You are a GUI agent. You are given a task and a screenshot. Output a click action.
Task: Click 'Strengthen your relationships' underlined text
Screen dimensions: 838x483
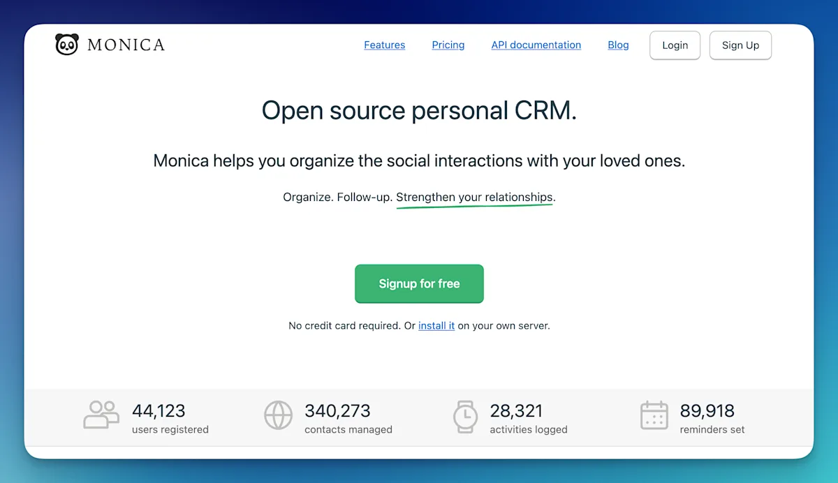474,198
